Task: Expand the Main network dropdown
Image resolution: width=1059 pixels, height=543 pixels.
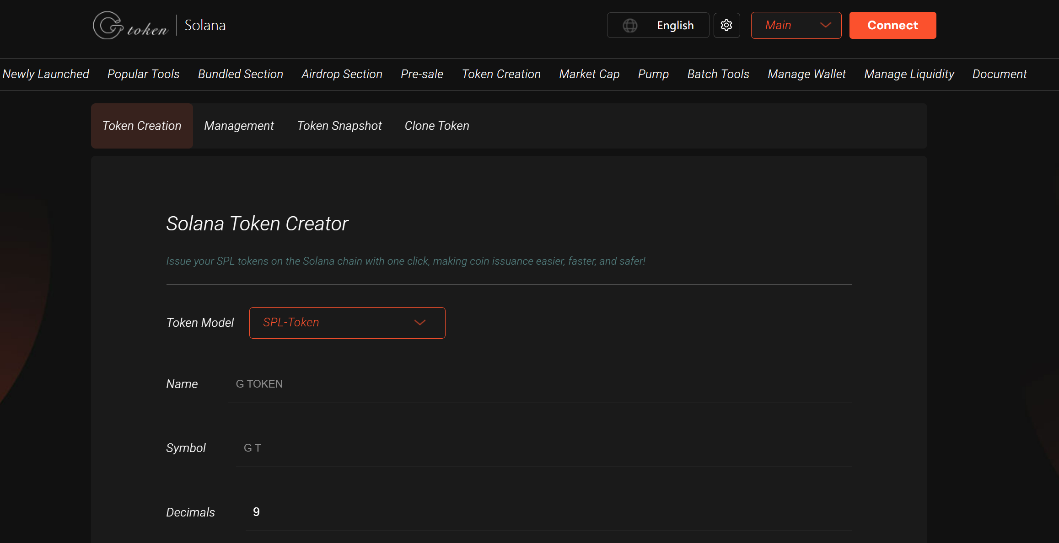Action: click(x=796, y=26)
